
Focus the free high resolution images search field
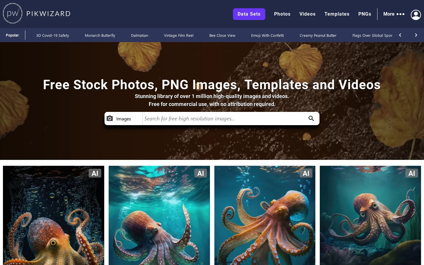point(224,118)
